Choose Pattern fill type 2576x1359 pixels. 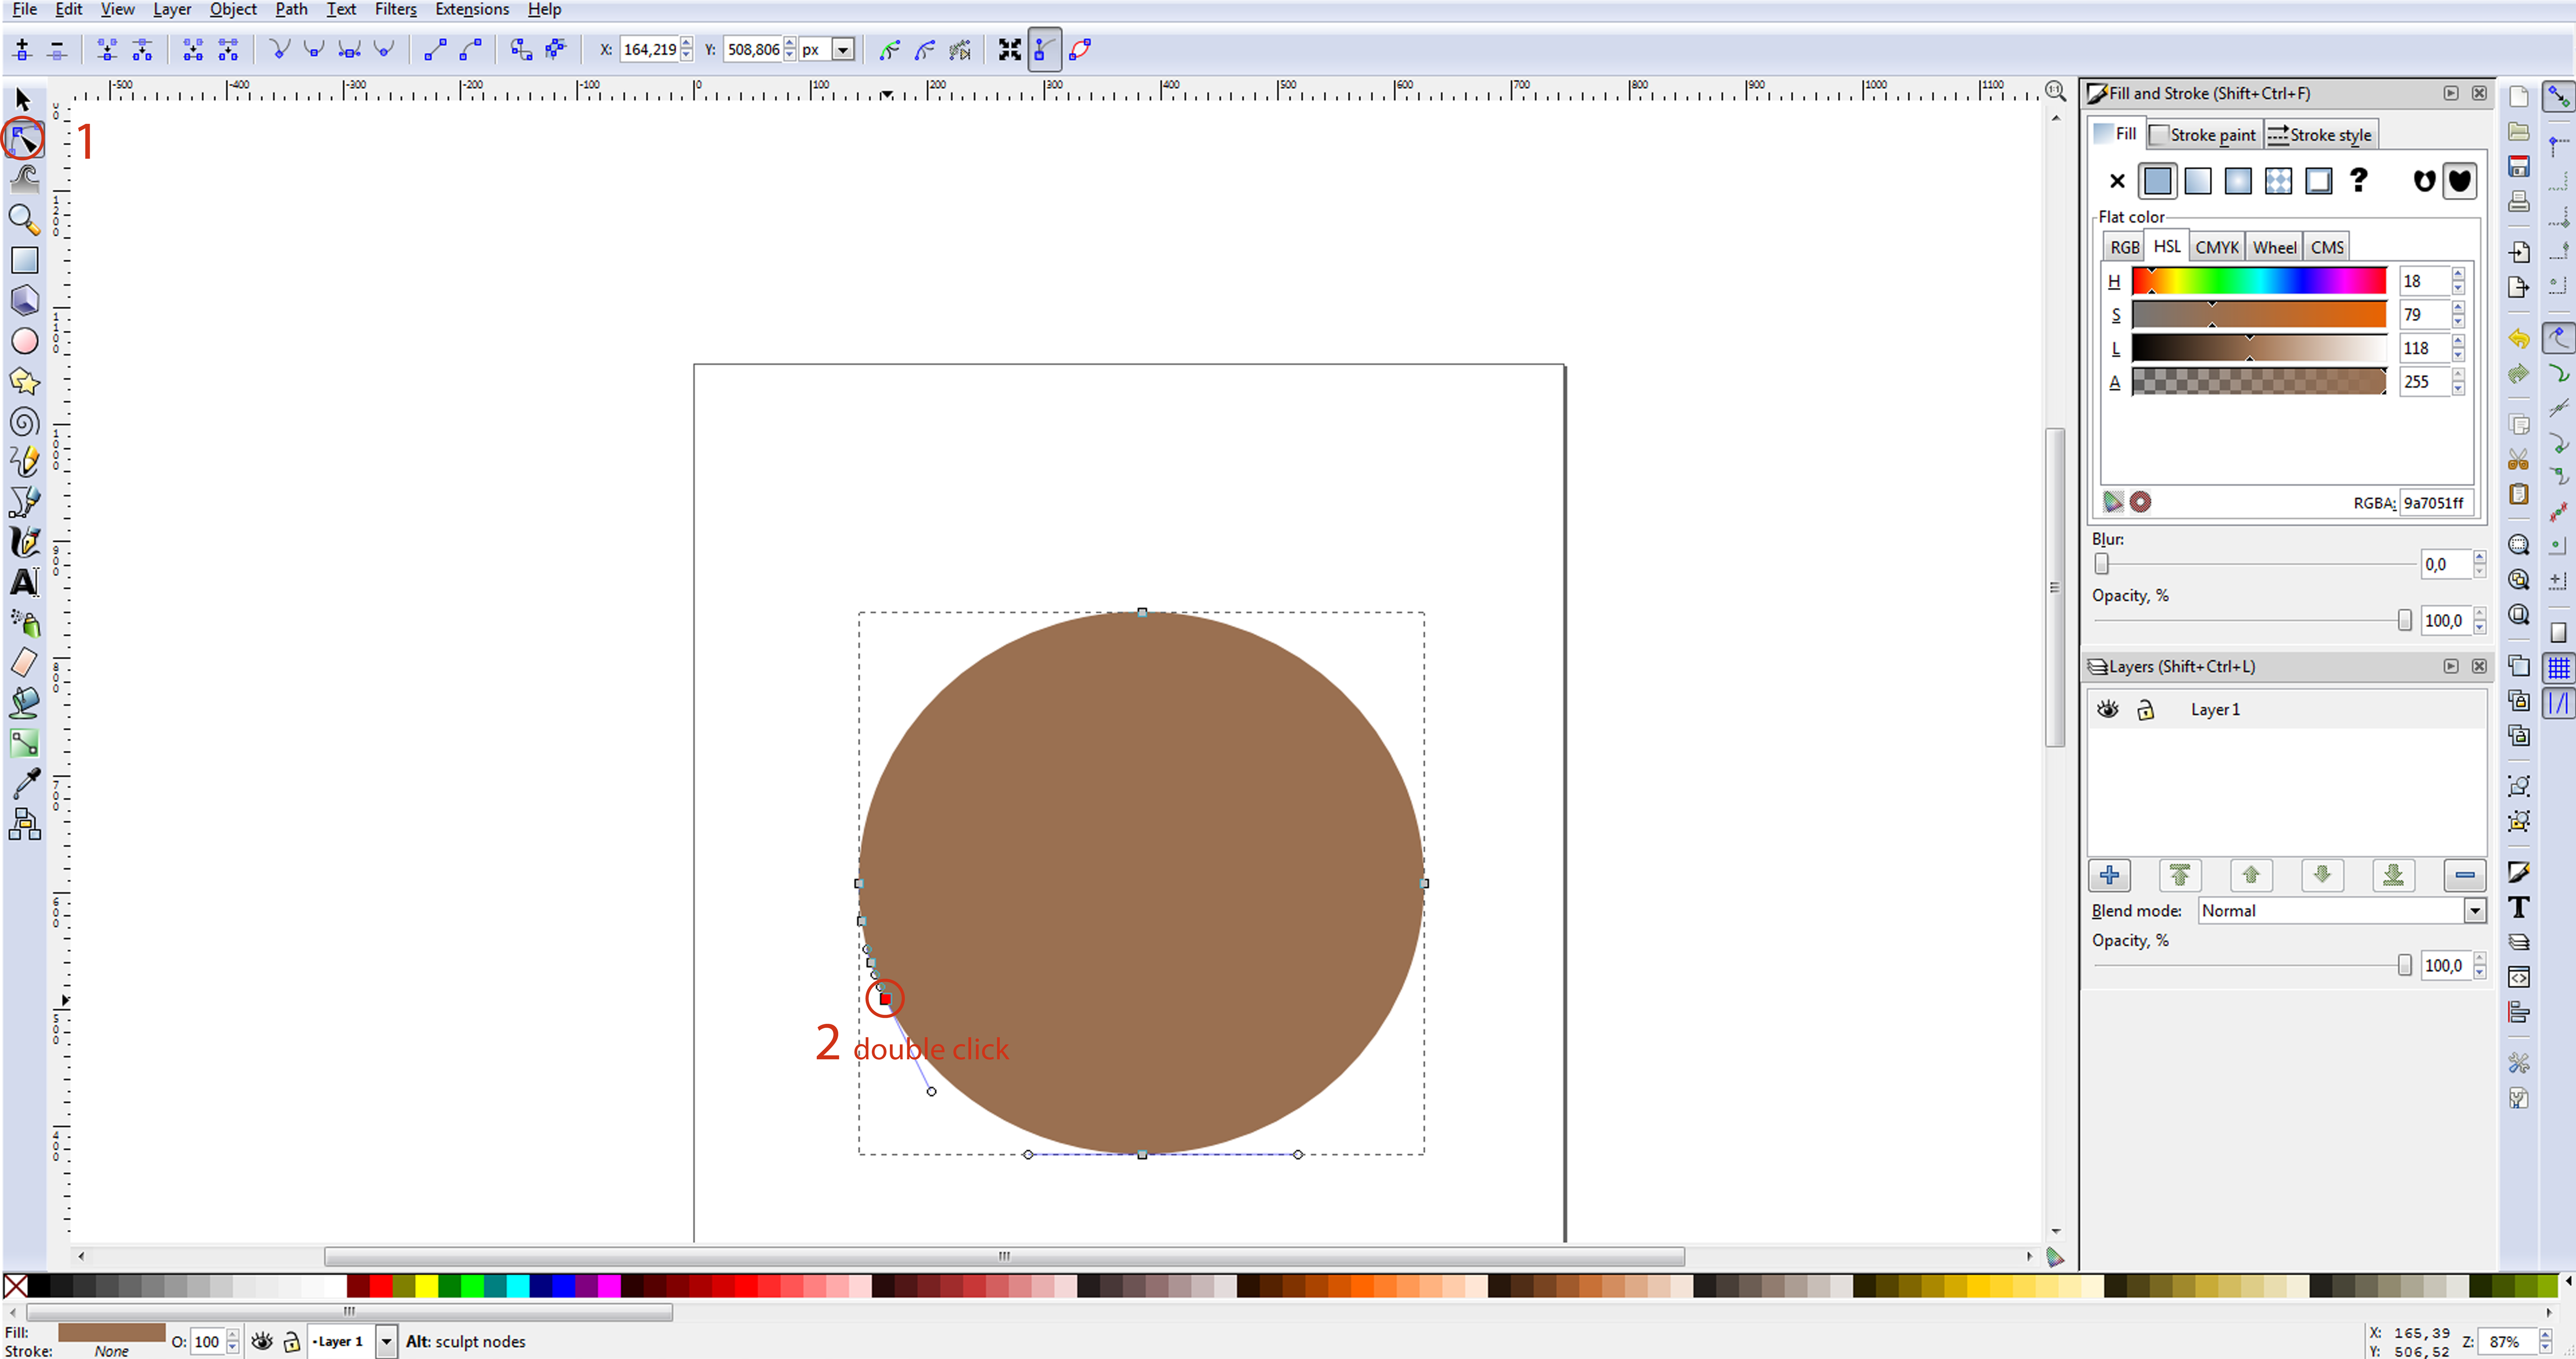(x=2278, y=181)
